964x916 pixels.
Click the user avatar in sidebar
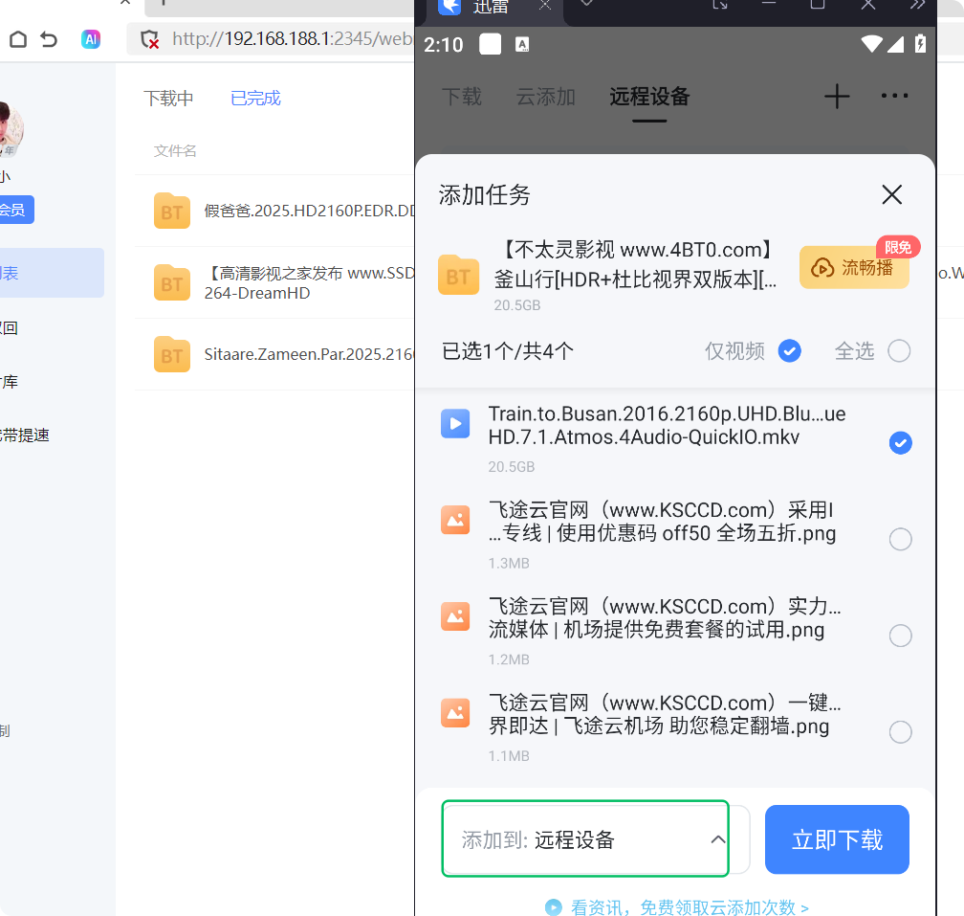(x=11, y=129)
